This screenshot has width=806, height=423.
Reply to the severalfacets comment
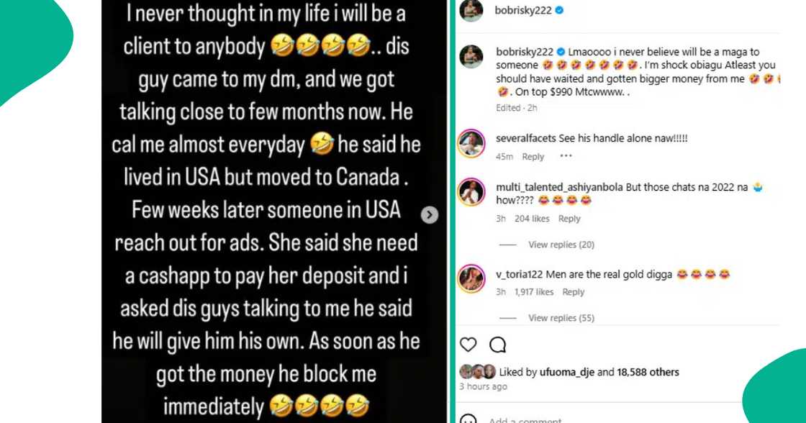tap(533, 157)
